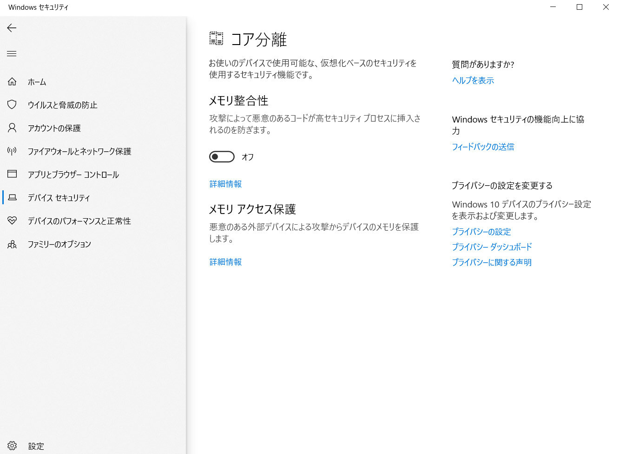Select アカウントの保護 in the sidebar

click(93, 128)
